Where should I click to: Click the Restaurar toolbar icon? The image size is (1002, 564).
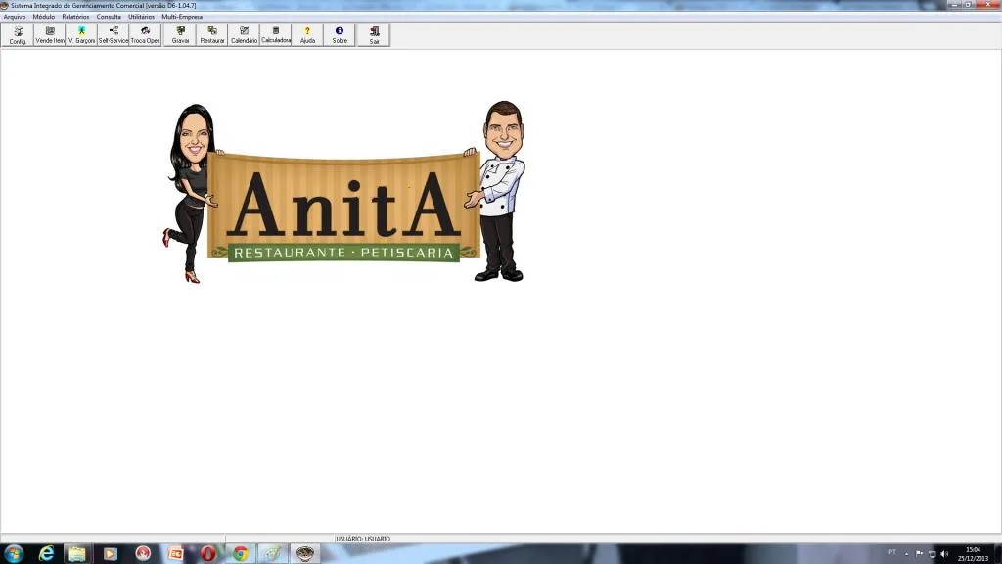212,35
